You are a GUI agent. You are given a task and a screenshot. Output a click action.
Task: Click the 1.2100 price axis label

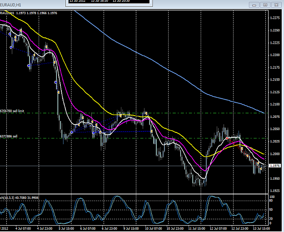point(275,104)
